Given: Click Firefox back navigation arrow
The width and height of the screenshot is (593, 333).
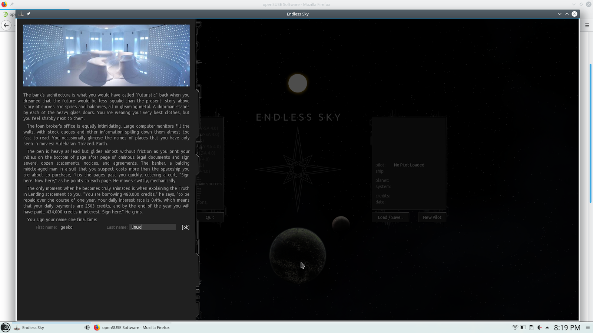Looking at the screenshot, I should point(6,25).
